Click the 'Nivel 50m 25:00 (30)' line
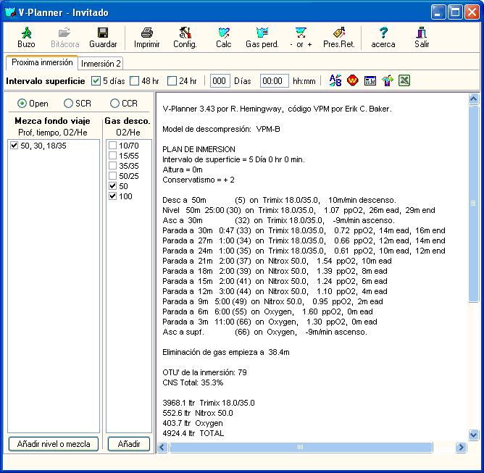The height and width of the screenshot is (473, 484). coord(299,210)
